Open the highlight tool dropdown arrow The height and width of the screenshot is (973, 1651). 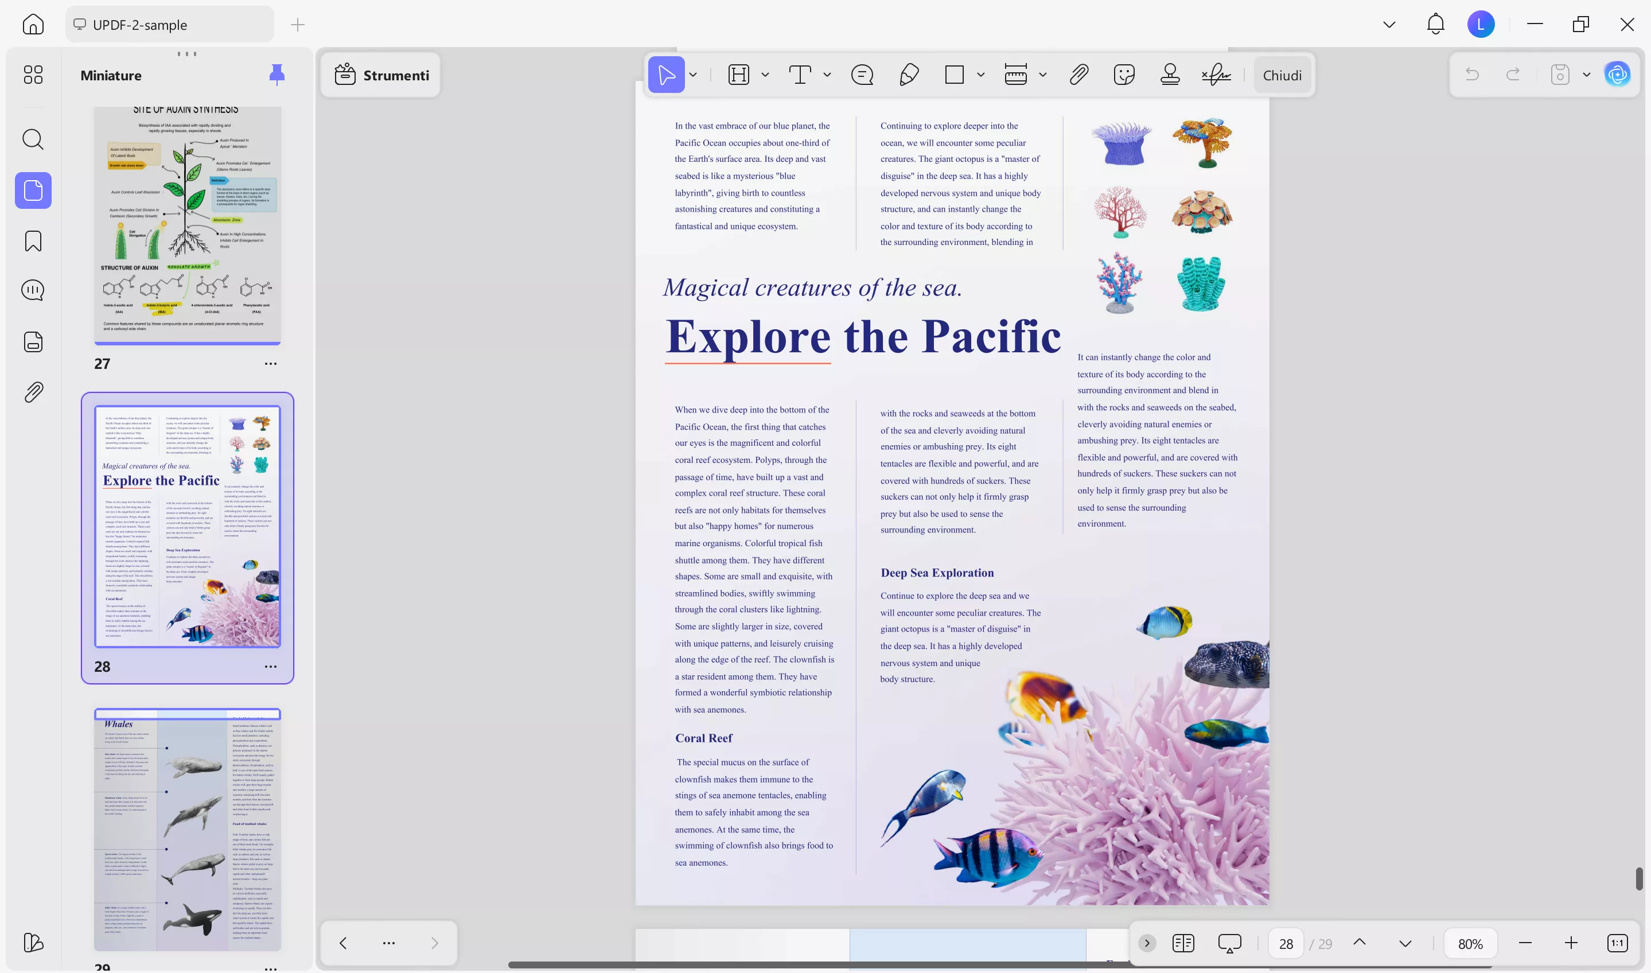tap(764, 75)
